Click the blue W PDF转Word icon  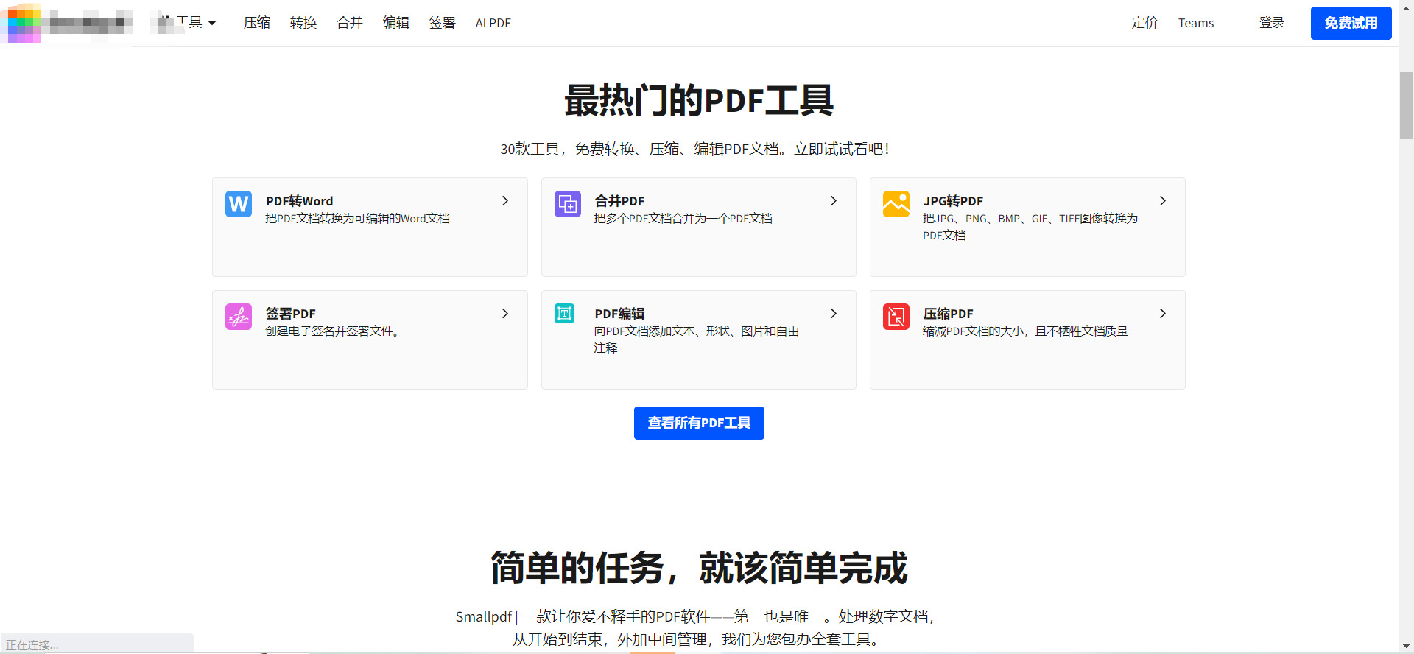point(239,204)
